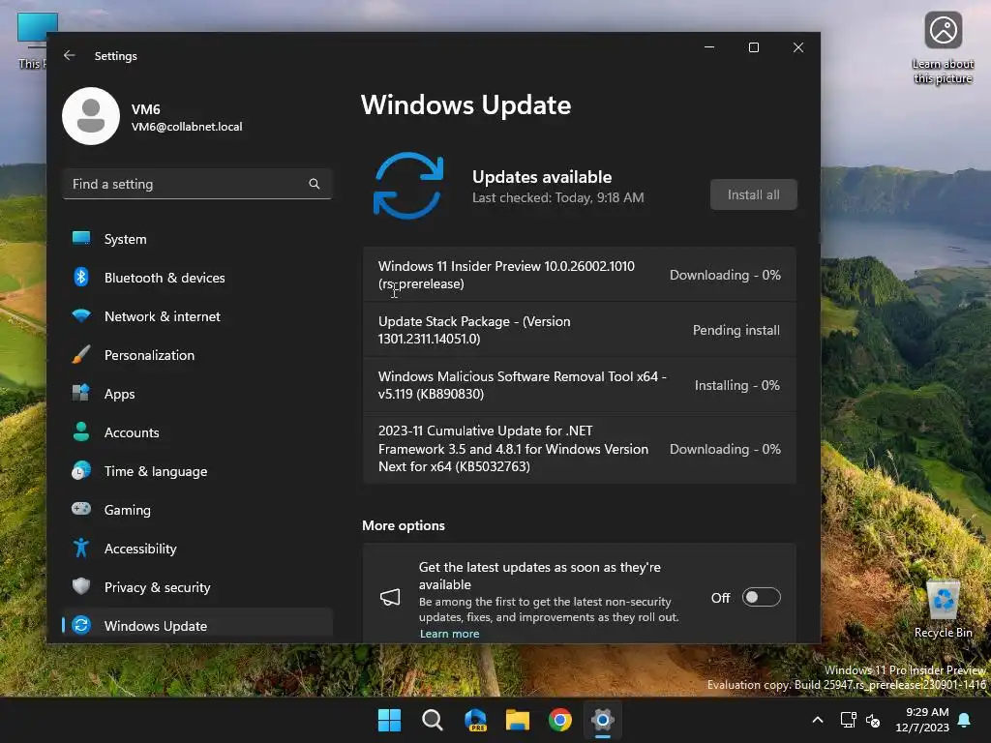
Task: Click the VM6 profile avatar
Action: (91, 116)
